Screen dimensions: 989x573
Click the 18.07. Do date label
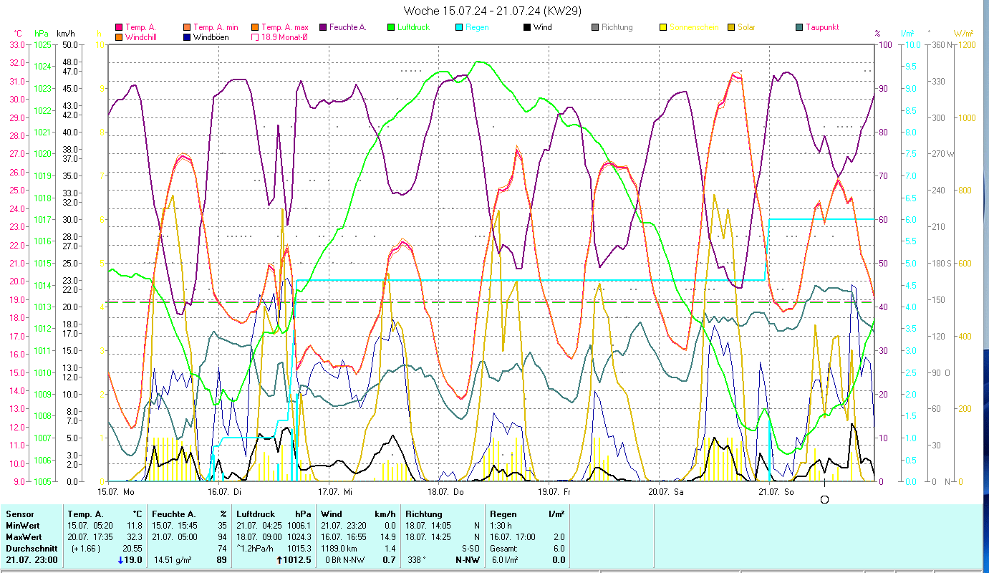pos(445,492)
